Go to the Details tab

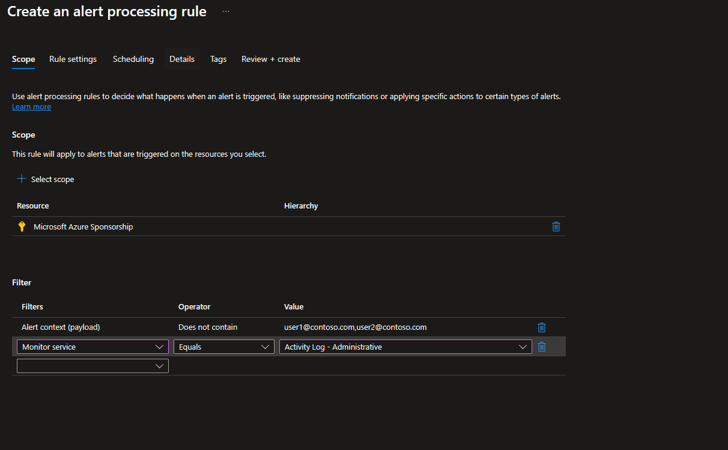182,59
